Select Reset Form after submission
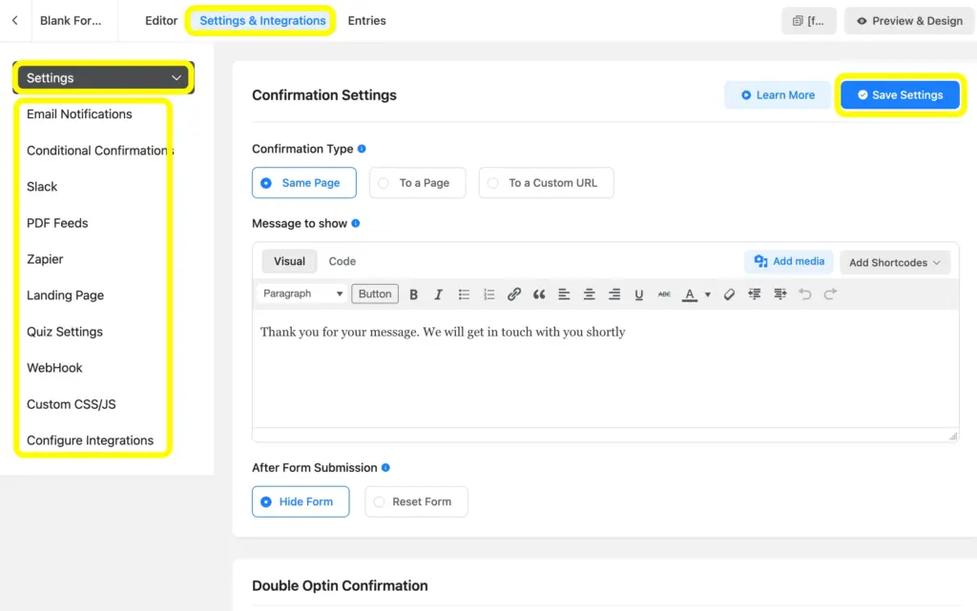Viewport: 977px width, 611px height. [x=416, y=501]
